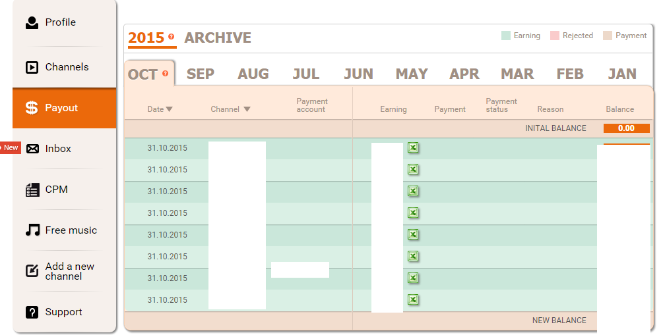Image resolution: width=663 pixels, height=335 pixels.
Task: Click the Payout dollar sign icon
Action: click(x=32, y=108)
